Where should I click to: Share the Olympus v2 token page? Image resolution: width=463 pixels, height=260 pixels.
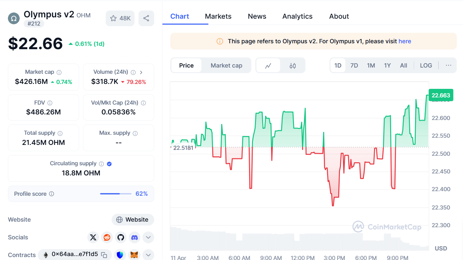(146, 18)
